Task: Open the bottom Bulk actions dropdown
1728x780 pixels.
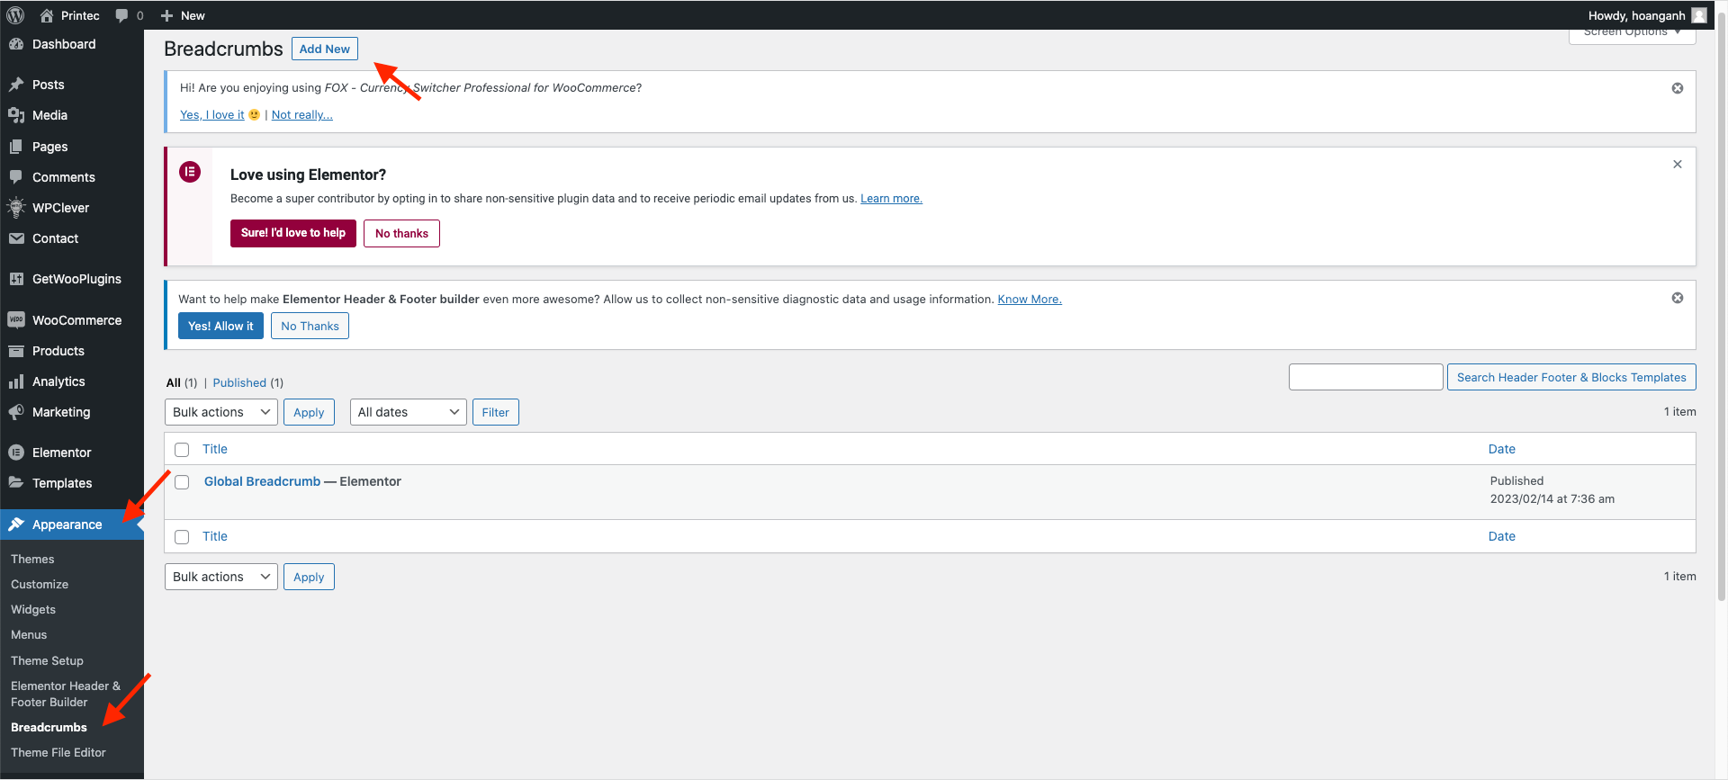Action: [221, 577]
